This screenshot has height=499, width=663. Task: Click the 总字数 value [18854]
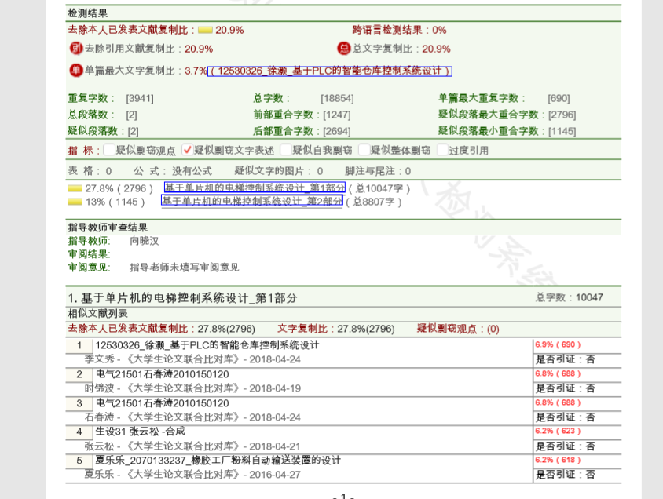click(338, 98)
